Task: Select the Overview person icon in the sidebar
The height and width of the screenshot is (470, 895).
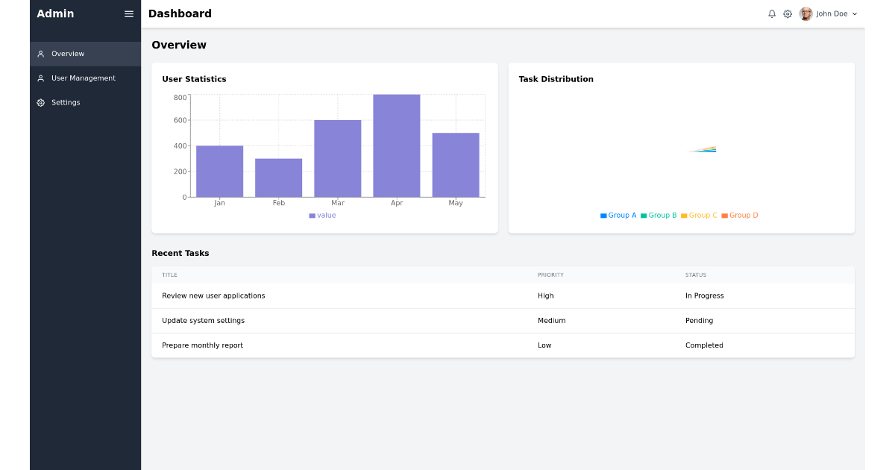Action: (x=41, y=54)
